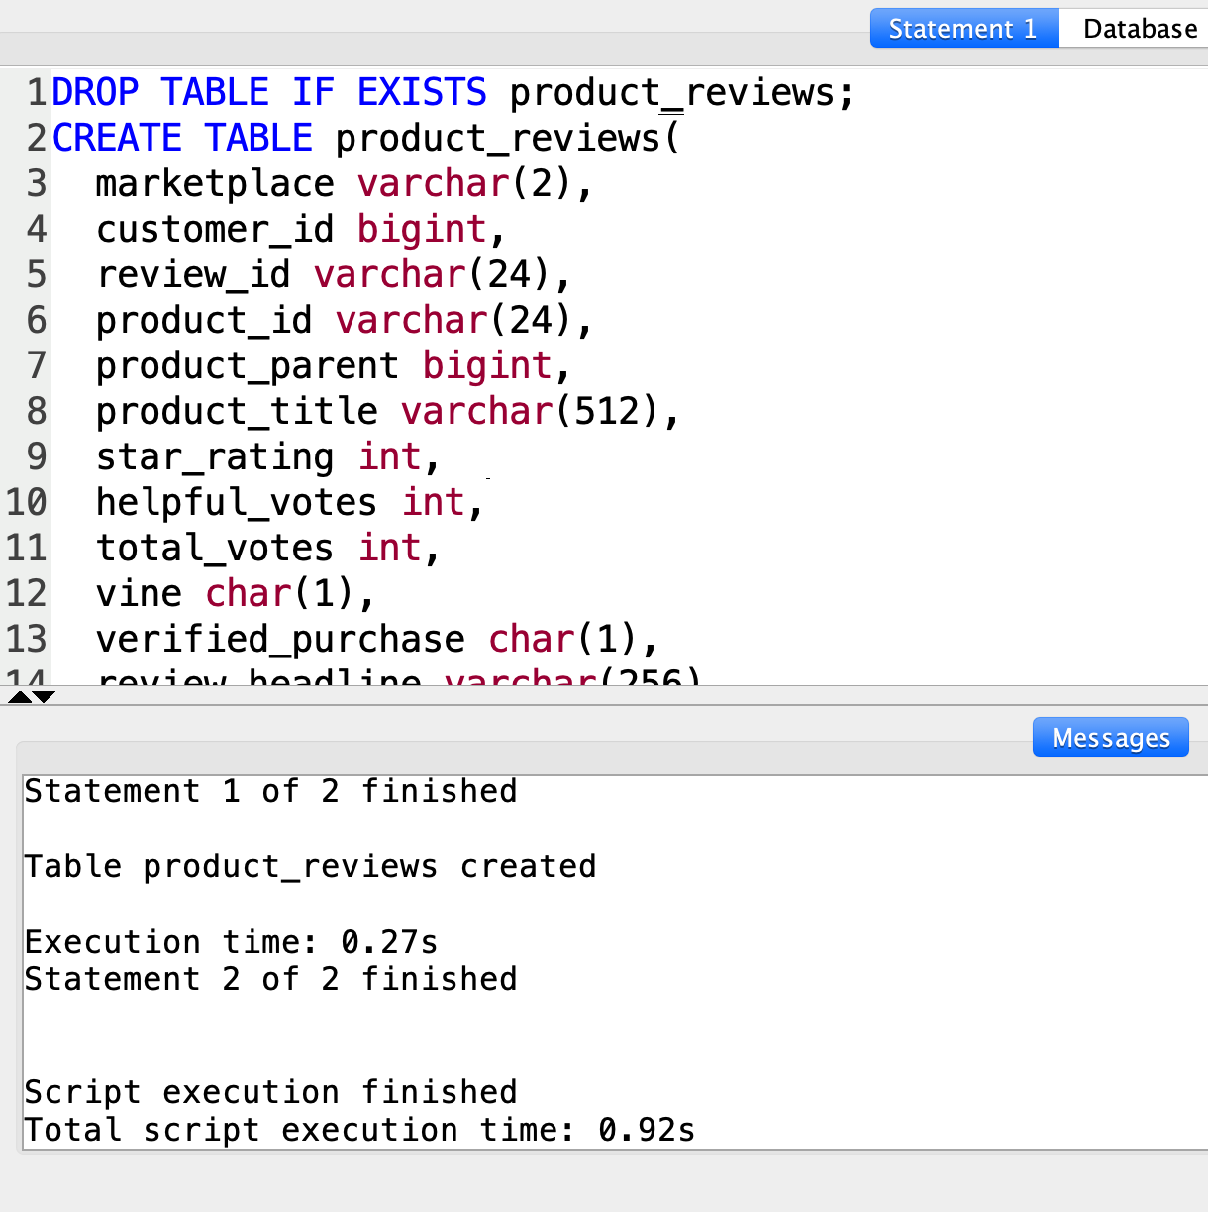Click the verified_purchase column line

(280, 638)
